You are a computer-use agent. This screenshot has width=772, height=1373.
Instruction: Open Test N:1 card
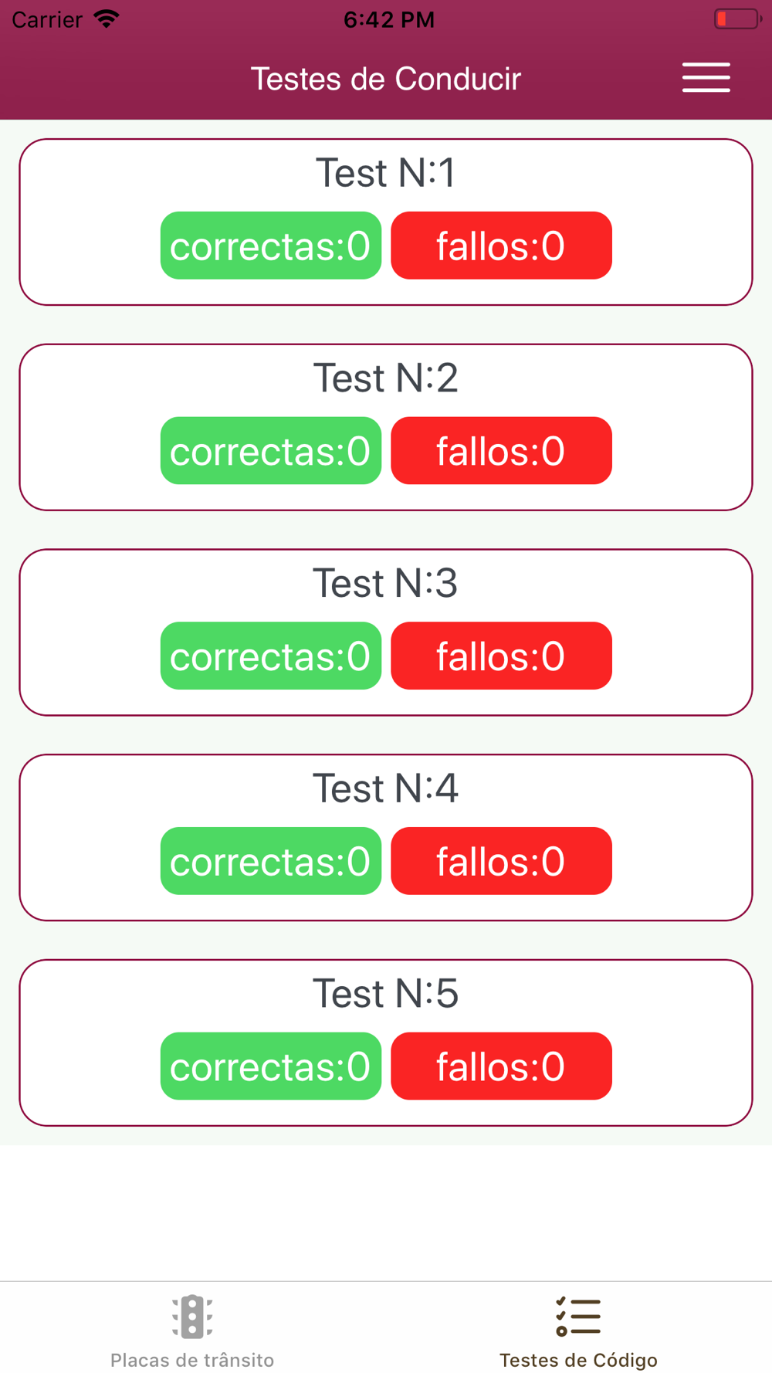(x=386, y=222)
